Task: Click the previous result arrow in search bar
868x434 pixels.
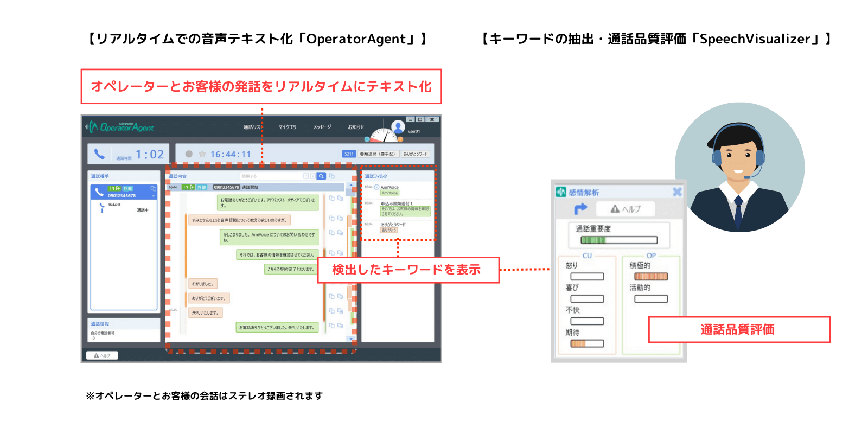Action: 306,176
